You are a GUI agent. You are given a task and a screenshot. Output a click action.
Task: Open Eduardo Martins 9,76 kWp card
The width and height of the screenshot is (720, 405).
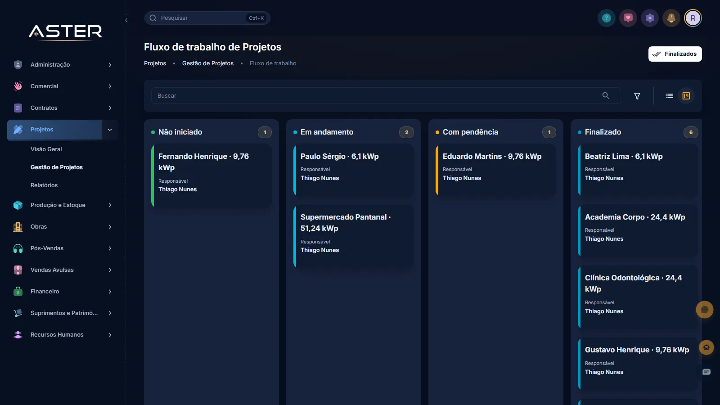(x=496, y=170)
